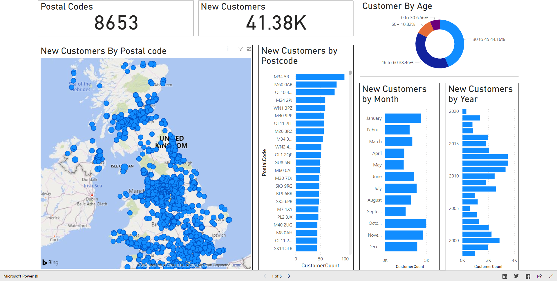The height and width of the screenshot is (281, 557).
Task: Open focus mode for the map visual
Action: (249, 49)
